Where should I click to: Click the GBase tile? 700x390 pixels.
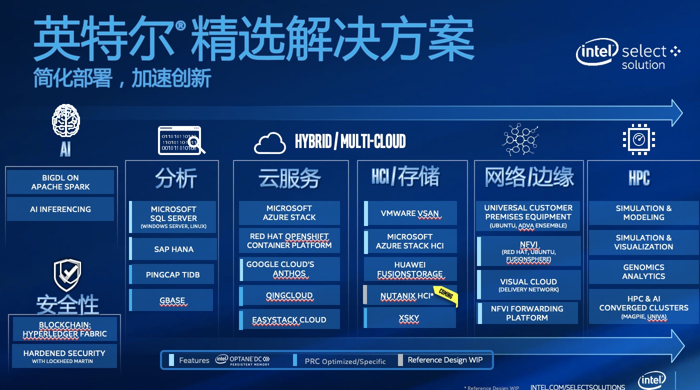(x=171, y=300)
